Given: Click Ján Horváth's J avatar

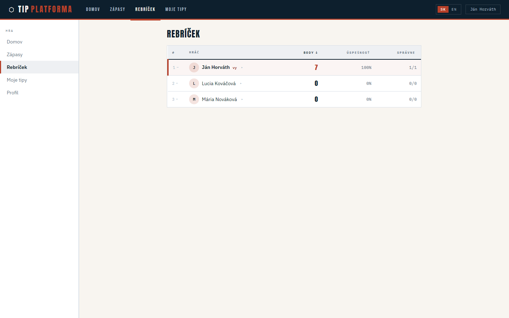Looking at the screenshot, I should 194,67.
